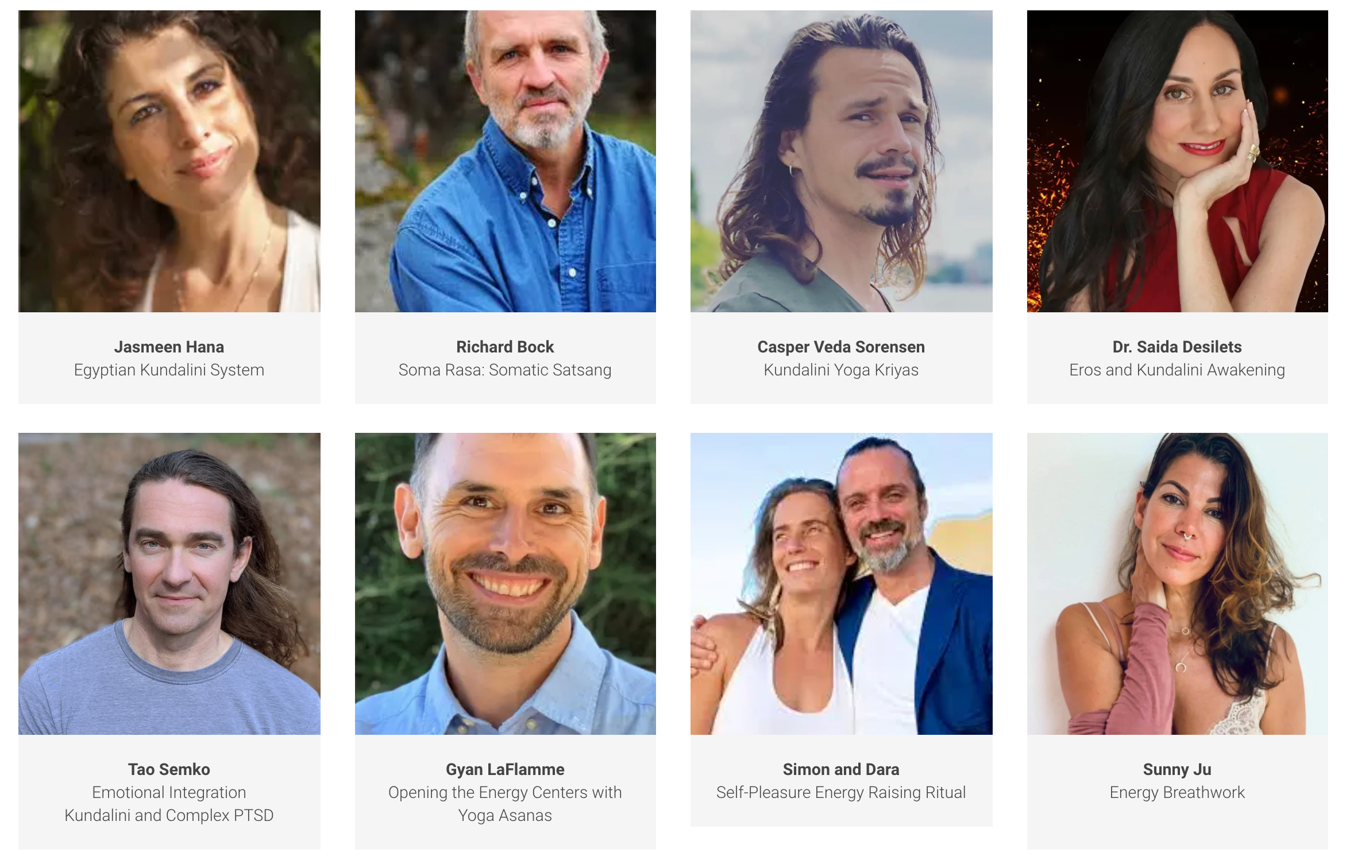Open the Richard Bock name link
This screenshot has width=1350, height=868.
pyautogui.click(x=505, y=347)
